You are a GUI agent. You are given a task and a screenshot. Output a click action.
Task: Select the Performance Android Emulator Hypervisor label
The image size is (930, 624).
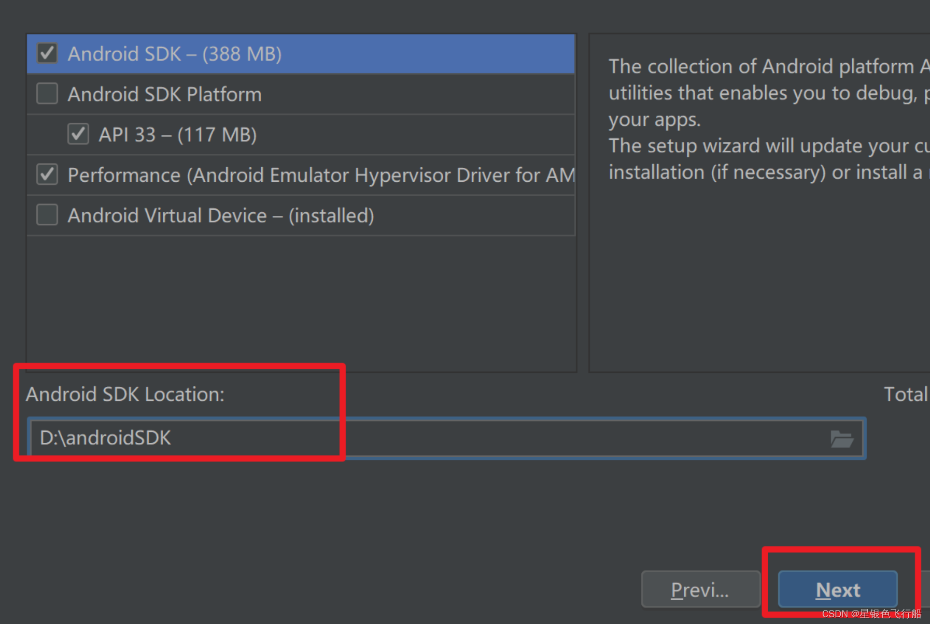pyautogui.click(x=321, y=175)
